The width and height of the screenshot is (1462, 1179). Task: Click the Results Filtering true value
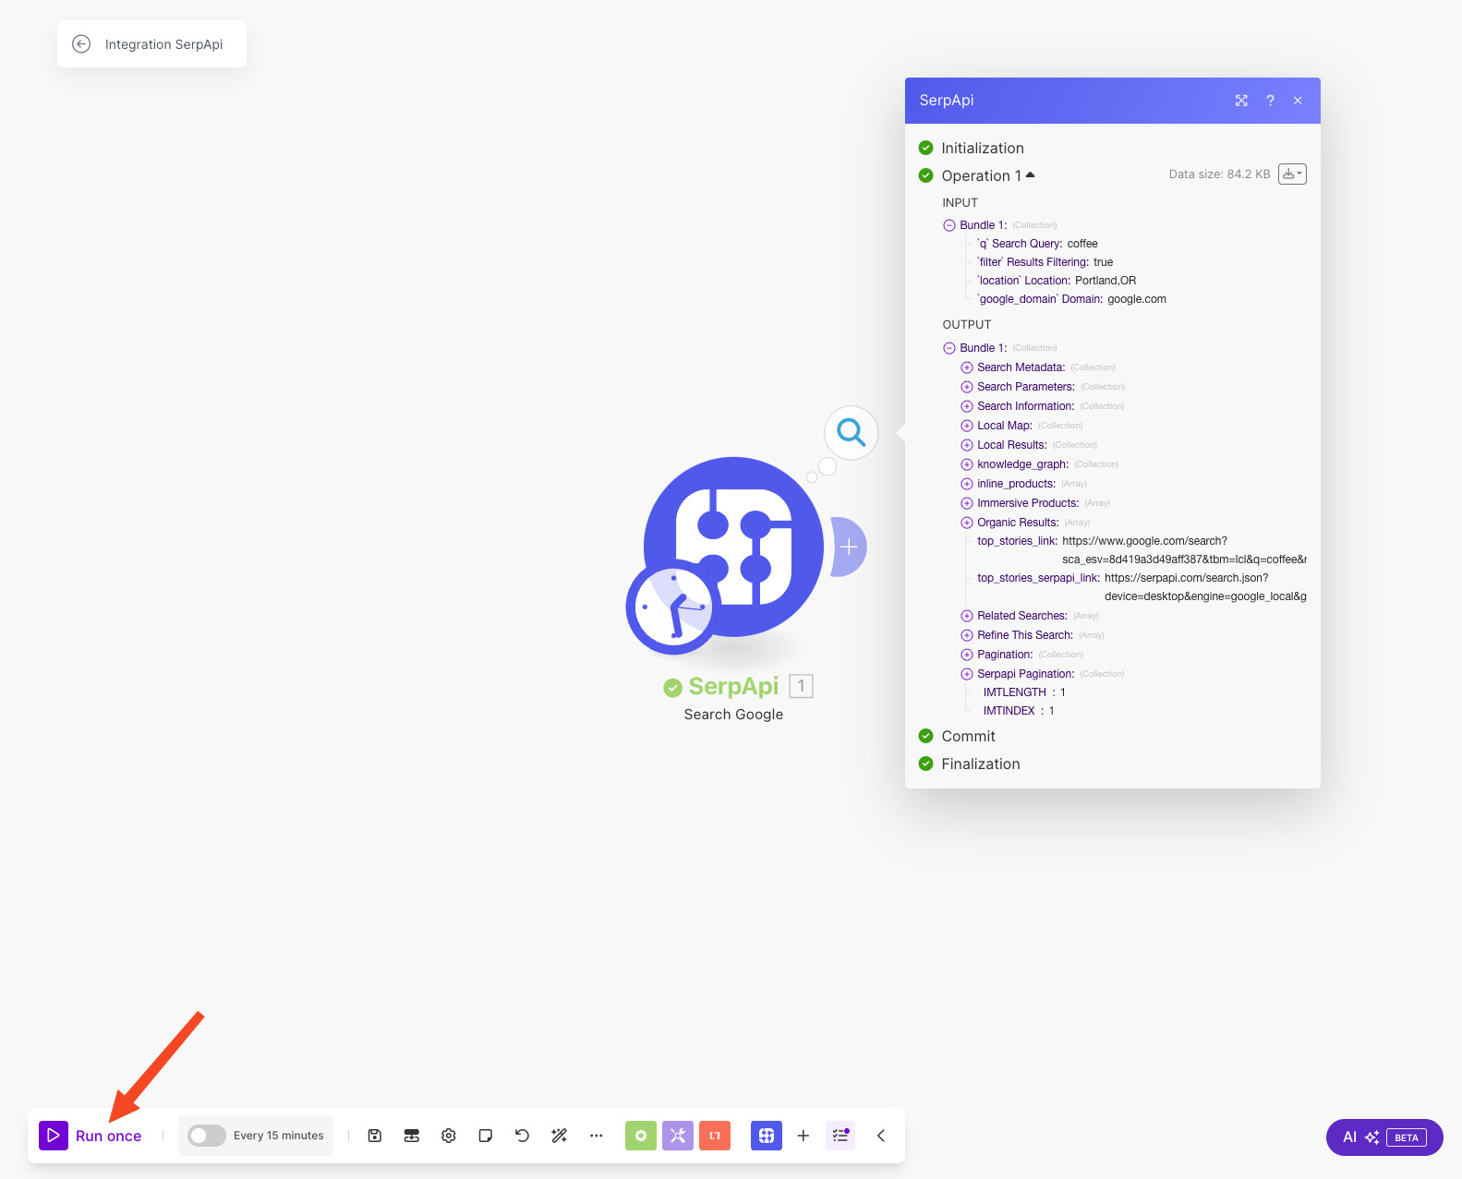point(1104,262)
